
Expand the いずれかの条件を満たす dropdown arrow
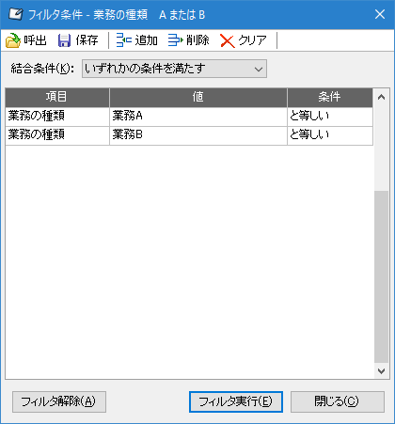click(x=259, y=69)
